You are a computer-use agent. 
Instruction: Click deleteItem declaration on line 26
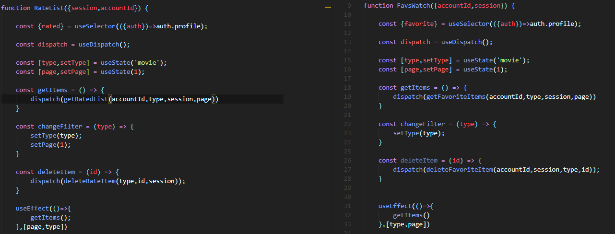[x=419, y=161]
